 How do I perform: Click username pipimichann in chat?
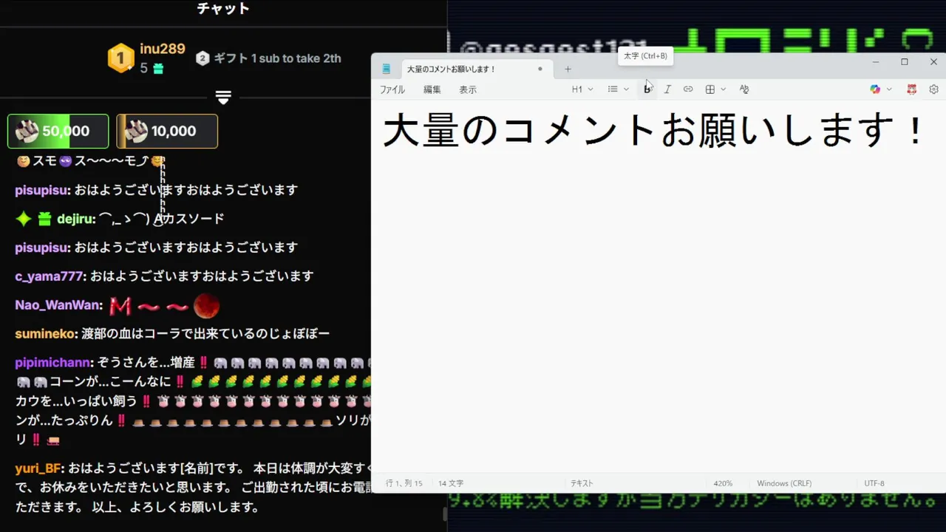[53, 363]
